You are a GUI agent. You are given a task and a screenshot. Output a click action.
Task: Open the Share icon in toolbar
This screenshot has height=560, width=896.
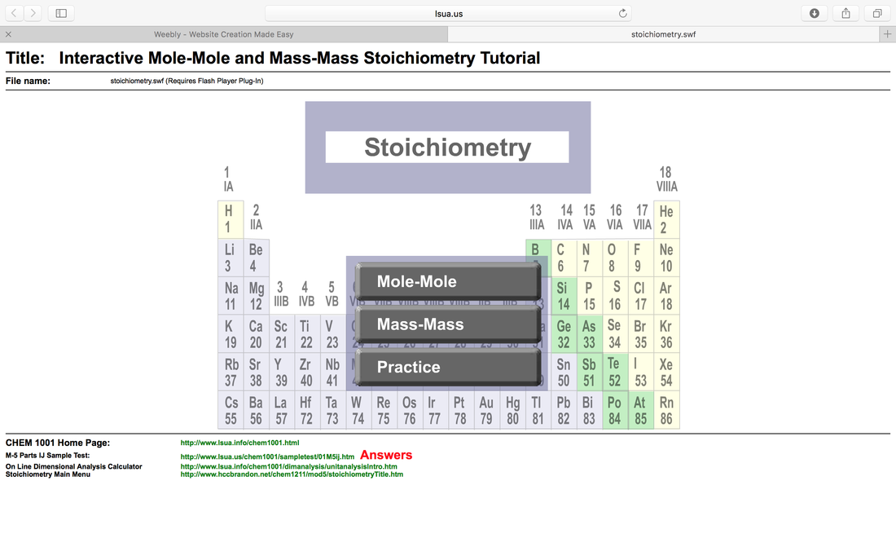click(x=845, y=13)
